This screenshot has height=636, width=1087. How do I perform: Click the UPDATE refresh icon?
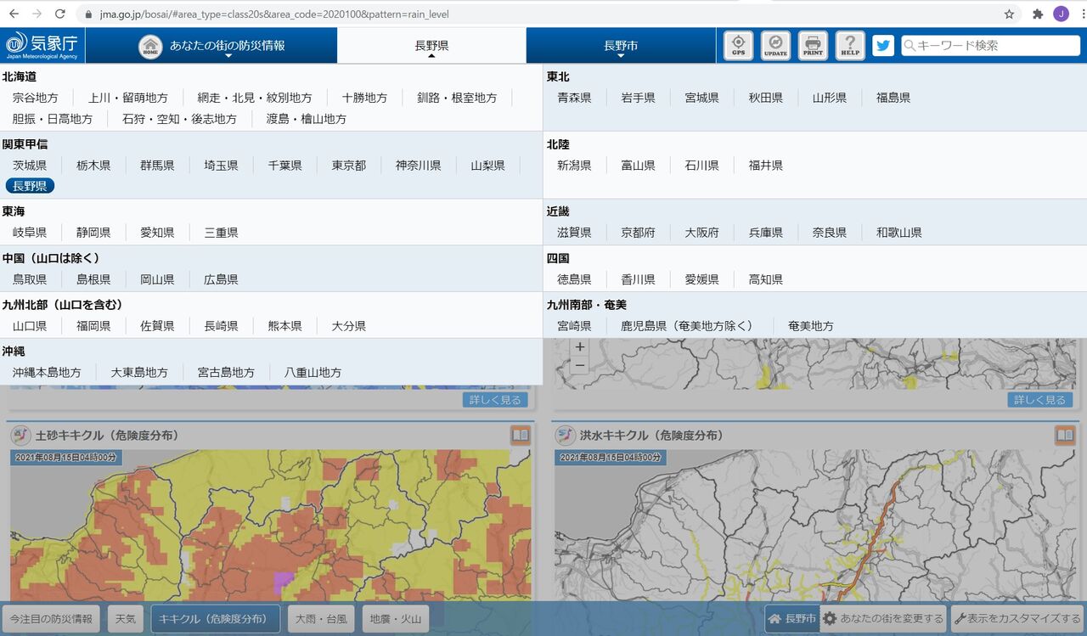click(x=775, y=46)
